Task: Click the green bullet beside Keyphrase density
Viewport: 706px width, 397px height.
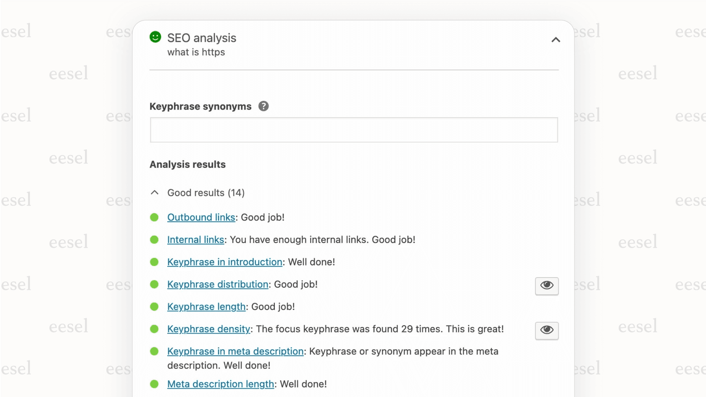Action: [x=154, y=329]
